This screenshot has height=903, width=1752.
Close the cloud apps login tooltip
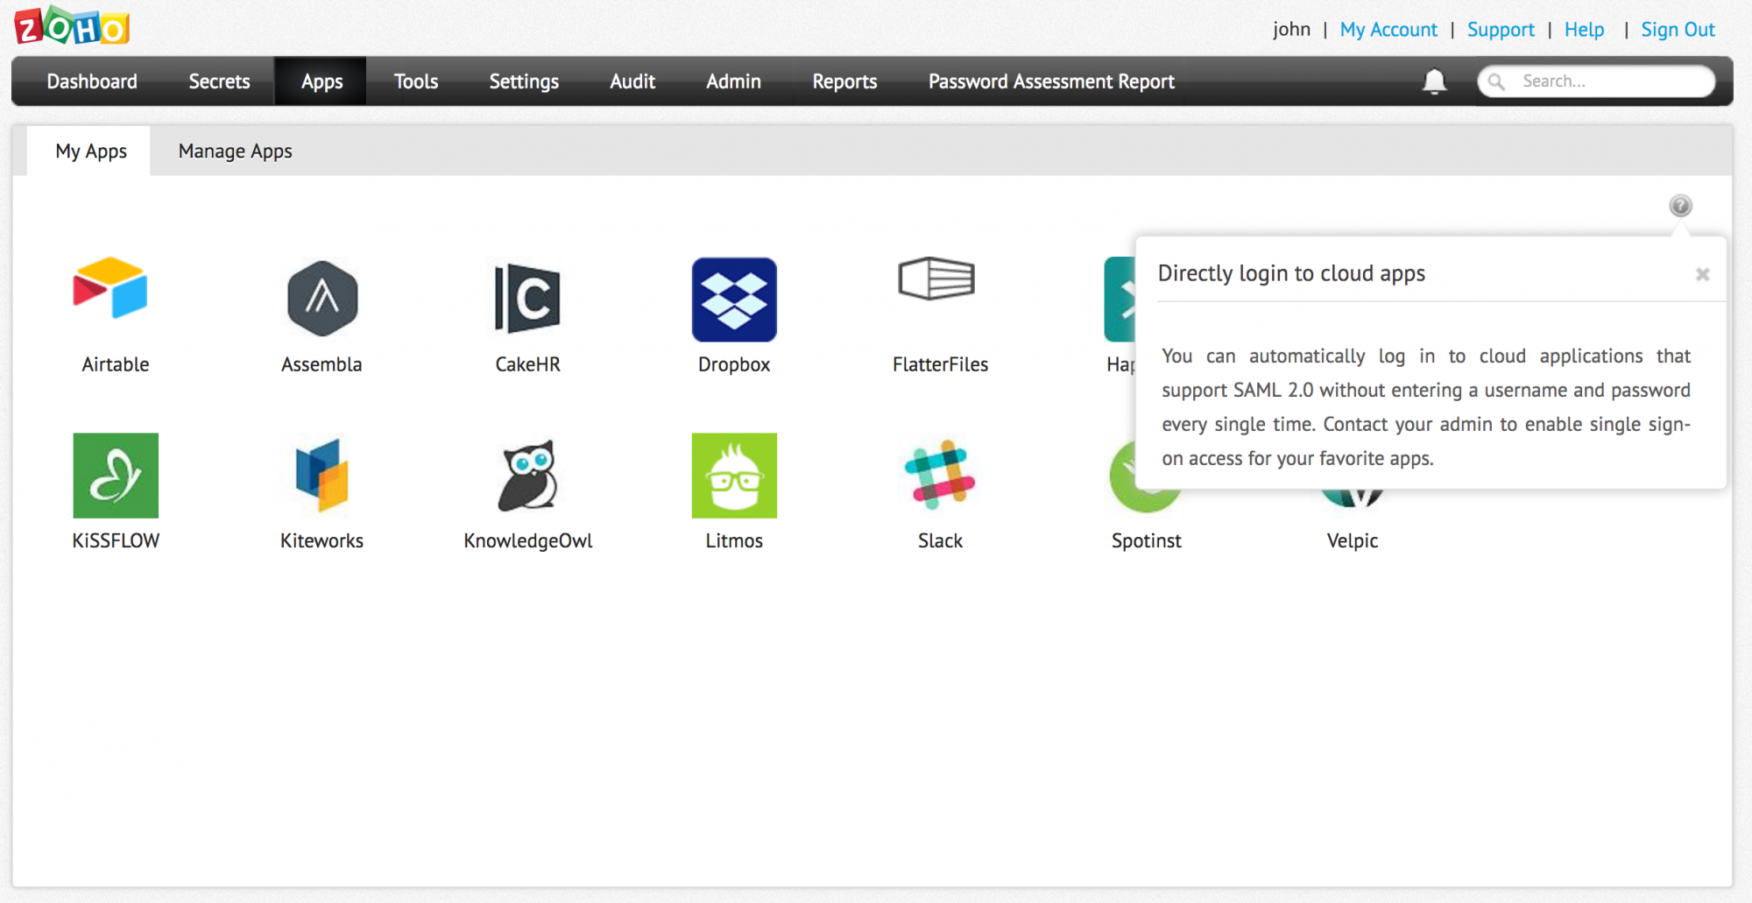coord(1702,275)
